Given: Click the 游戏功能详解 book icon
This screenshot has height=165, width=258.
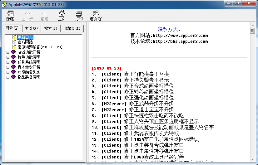Looking at the screenshot, I should click(13, 52).
